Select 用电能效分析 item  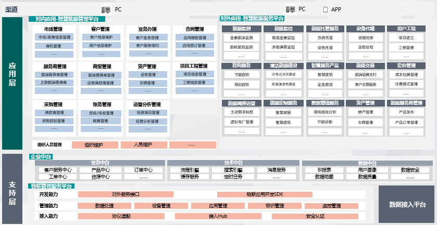coord(325,112)
